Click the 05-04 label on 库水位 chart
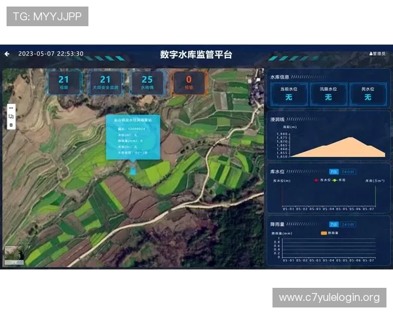The width and height of the screenshot is (393, 314). point(328,209)
